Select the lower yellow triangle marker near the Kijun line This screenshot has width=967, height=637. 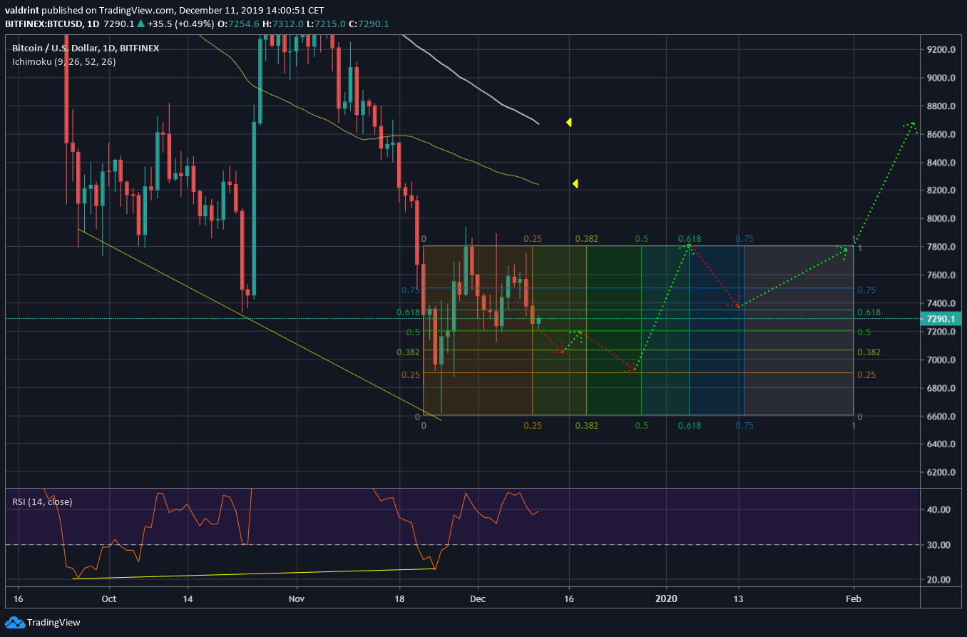[x=575, y=183]
